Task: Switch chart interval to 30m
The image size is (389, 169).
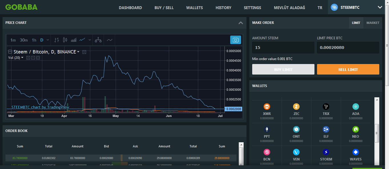Action: tap(24, 40)
